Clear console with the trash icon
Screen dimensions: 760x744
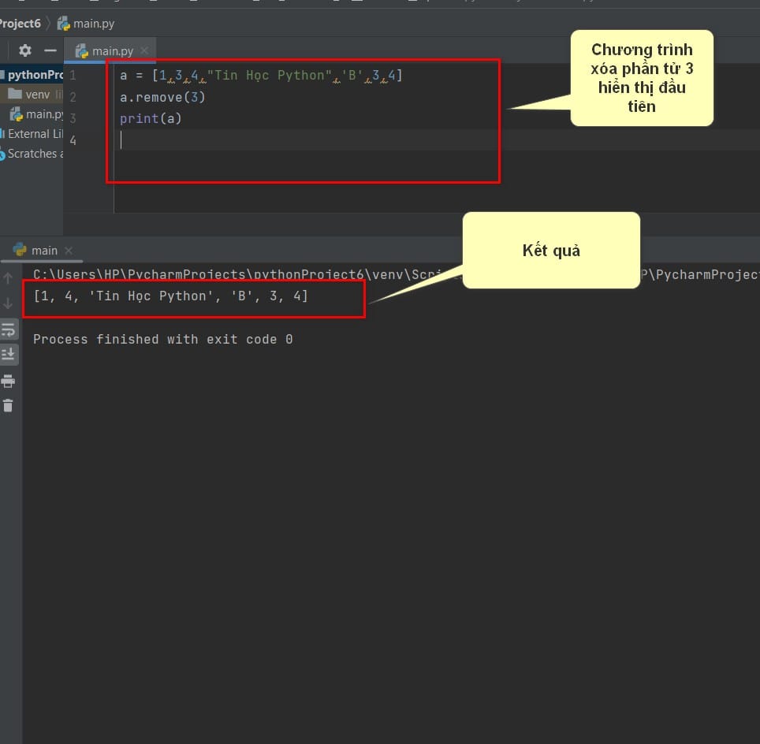(8, 405)
